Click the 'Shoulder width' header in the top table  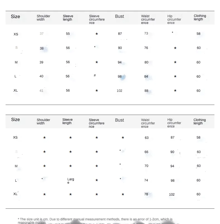tap(43, 18)
